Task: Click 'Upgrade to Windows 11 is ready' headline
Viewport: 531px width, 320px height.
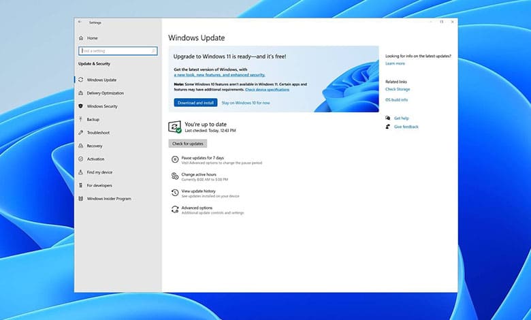Action: coord(229,57)
